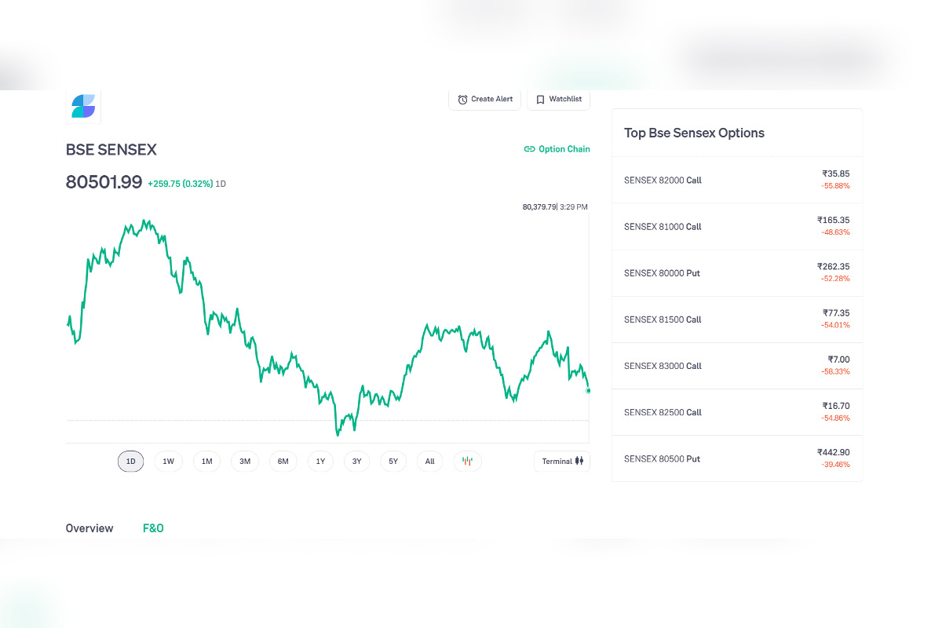Click the bookmark Watchlist icon
942x628 pixels.
coord(540,100)
